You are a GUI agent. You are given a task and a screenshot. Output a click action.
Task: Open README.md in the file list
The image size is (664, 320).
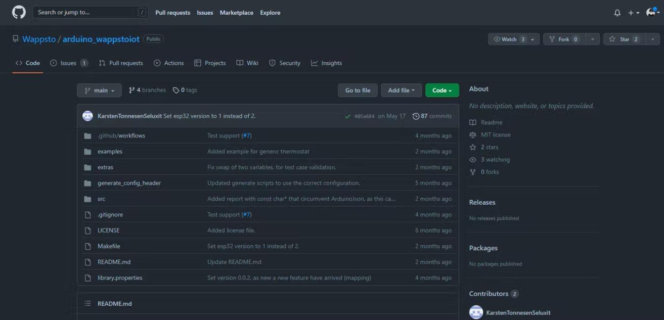pyautogui.click(x=114, y=262)
